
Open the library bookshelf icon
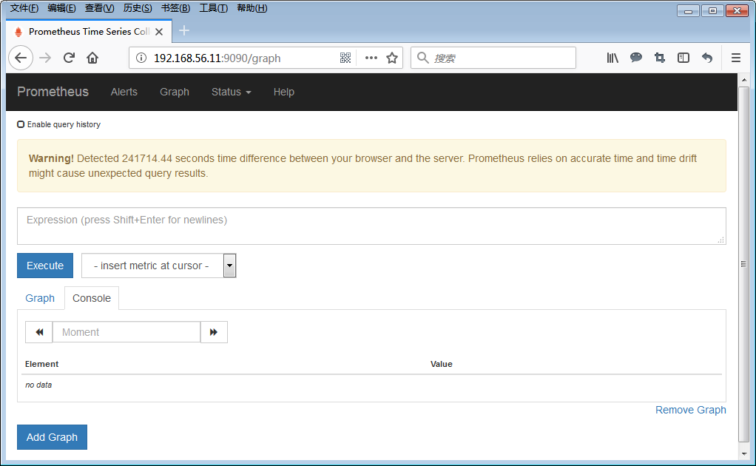612,58
